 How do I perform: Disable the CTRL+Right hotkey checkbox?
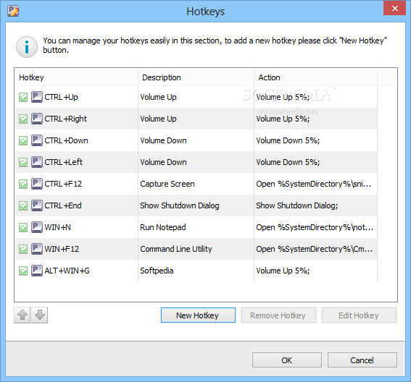pyautogui.click(x=23, y=119)
